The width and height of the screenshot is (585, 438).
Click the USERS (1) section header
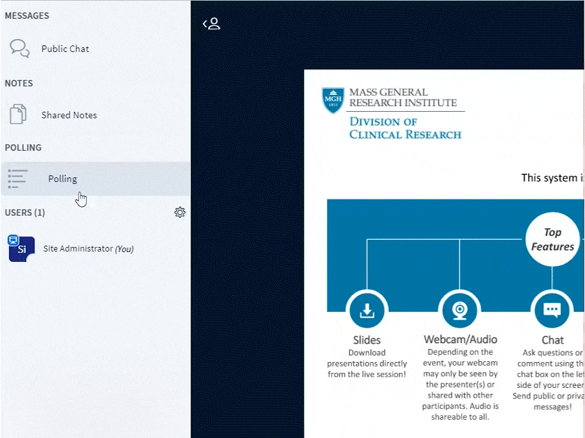(x=25, y=213)
